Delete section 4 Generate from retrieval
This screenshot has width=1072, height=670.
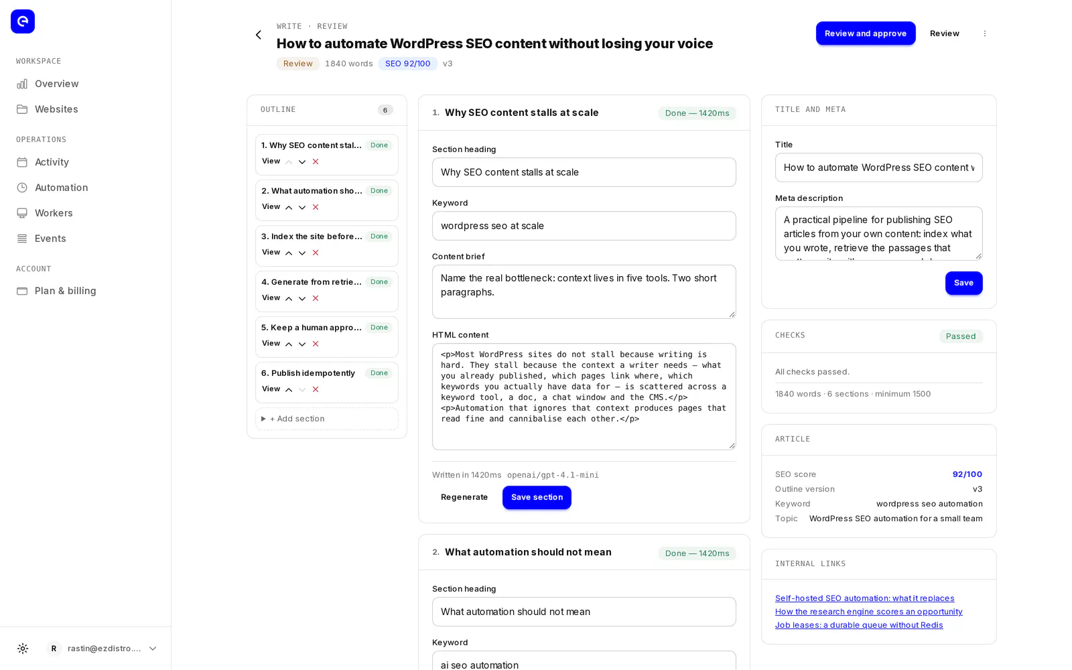(x=316, y=299)
